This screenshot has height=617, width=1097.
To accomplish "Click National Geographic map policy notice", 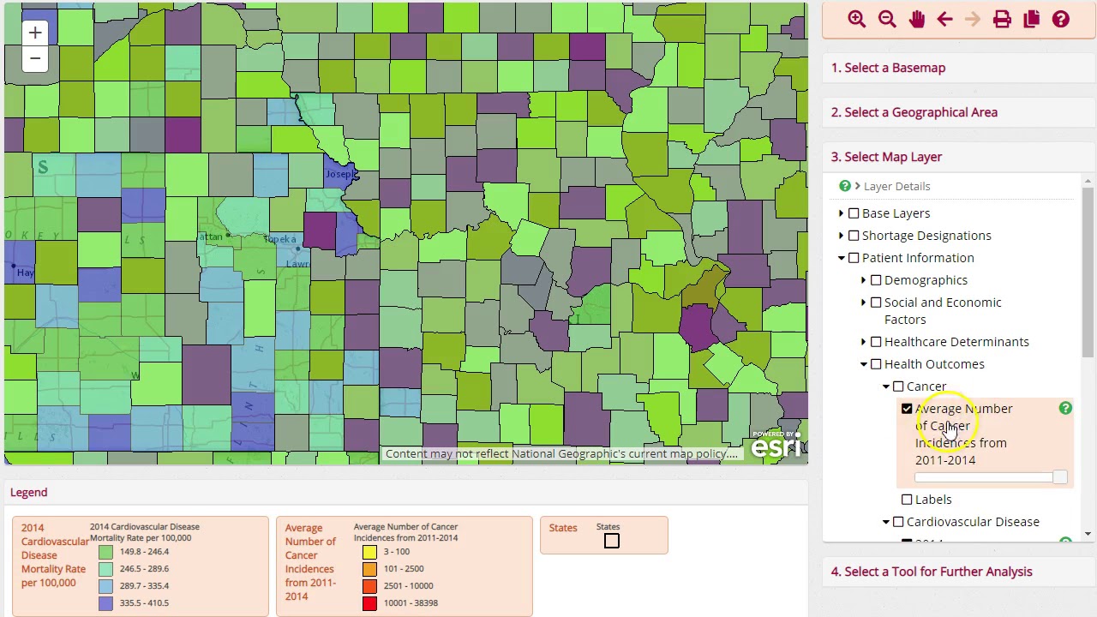I will [x=561, y=453].
